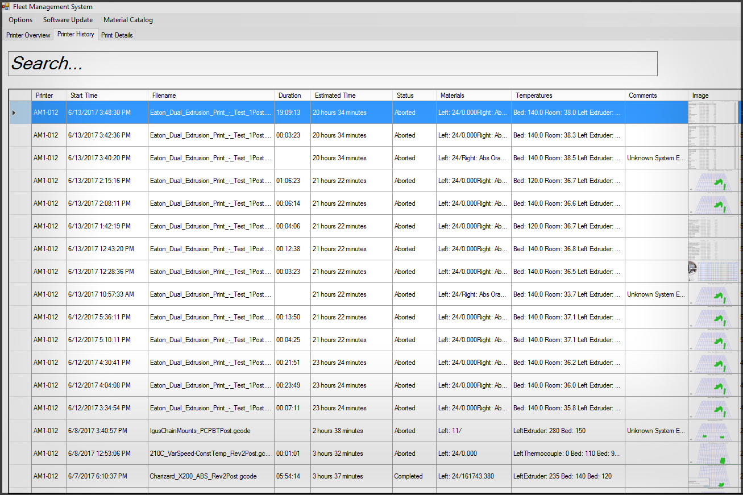Click the Image column header
This screenshot has height=495, width=743.
coord(713,95)
